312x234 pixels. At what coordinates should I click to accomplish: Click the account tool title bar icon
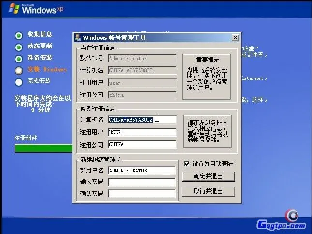tap(78, 37)
